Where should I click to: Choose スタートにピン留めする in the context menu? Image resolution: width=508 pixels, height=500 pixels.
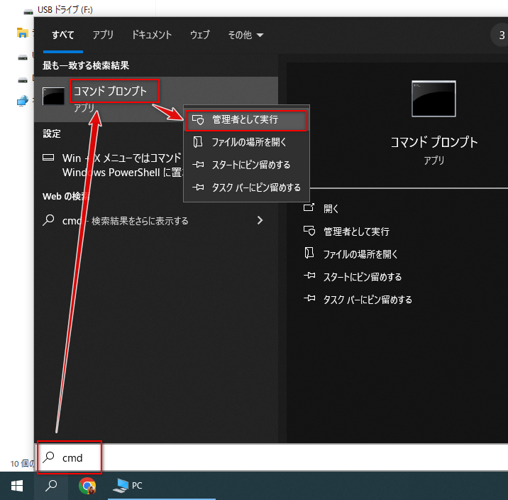246,165
